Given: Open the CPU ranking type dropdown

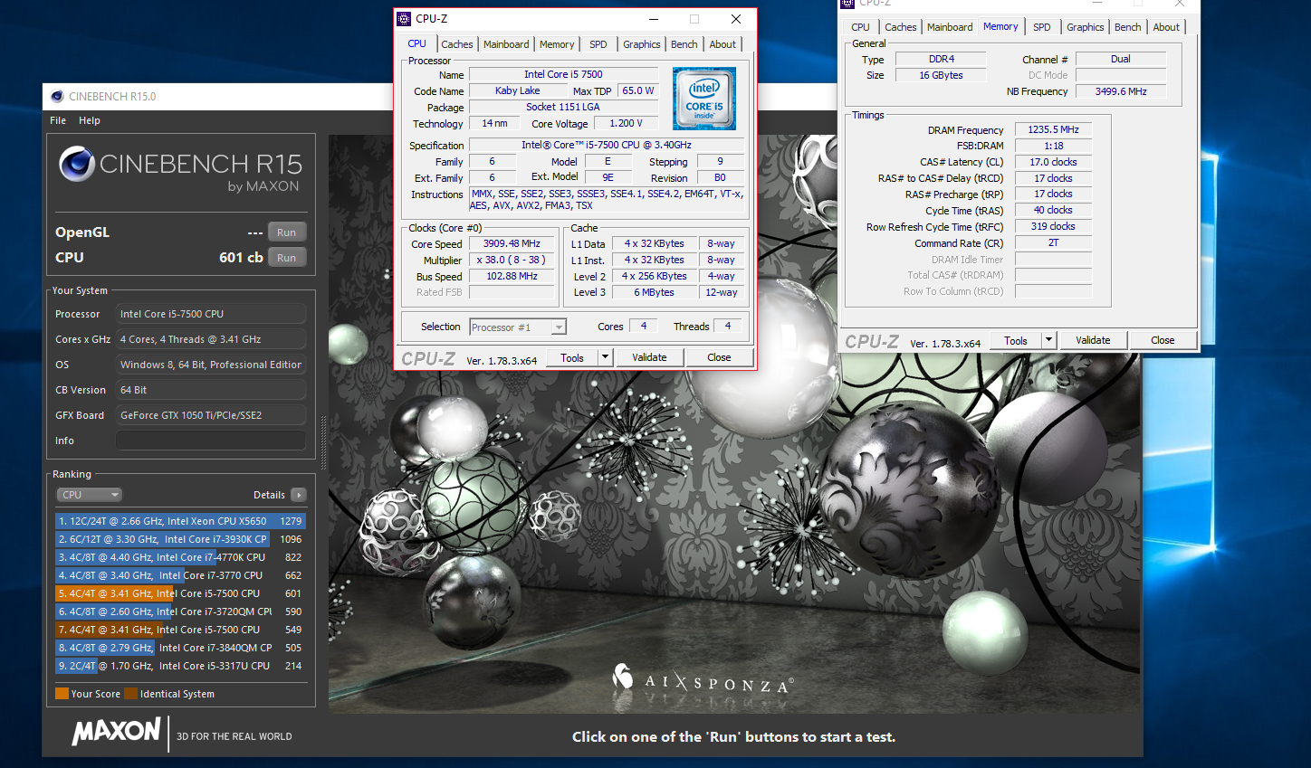Looking at the screenshot, I should (x=89, y=495).
